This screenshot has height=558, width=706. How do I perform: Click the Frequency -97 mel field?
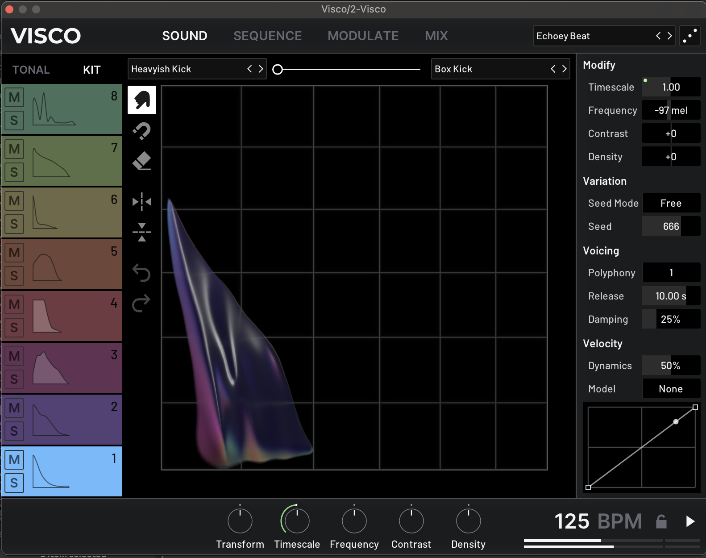(671, 110)
